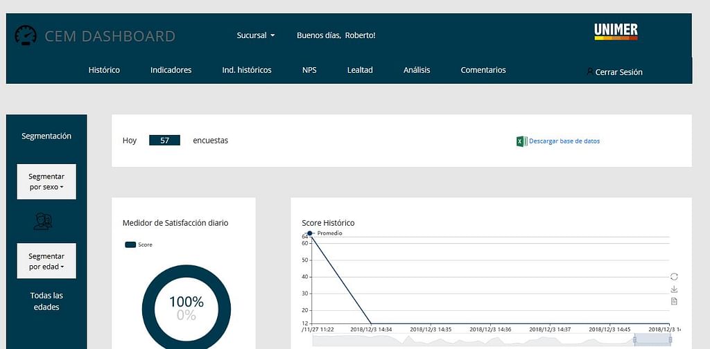Click the Descargar base de datos link
This screenshot has height=349, width=710.
[x=564, y=141]
